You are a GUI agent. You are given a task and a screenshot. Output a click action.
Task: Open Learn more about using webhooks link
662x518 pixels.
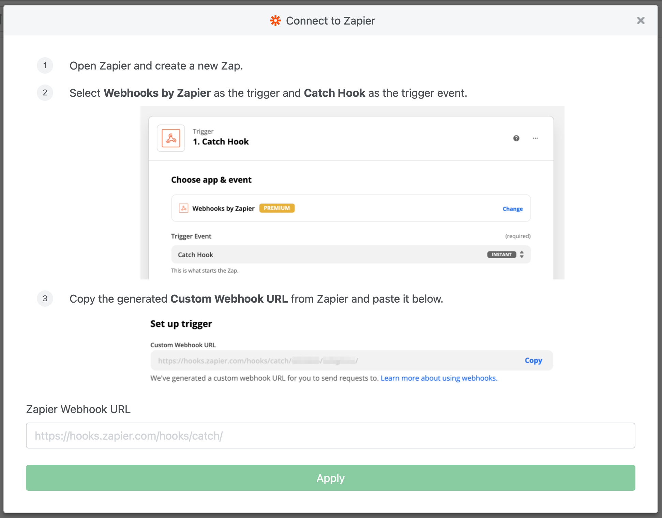439,378
